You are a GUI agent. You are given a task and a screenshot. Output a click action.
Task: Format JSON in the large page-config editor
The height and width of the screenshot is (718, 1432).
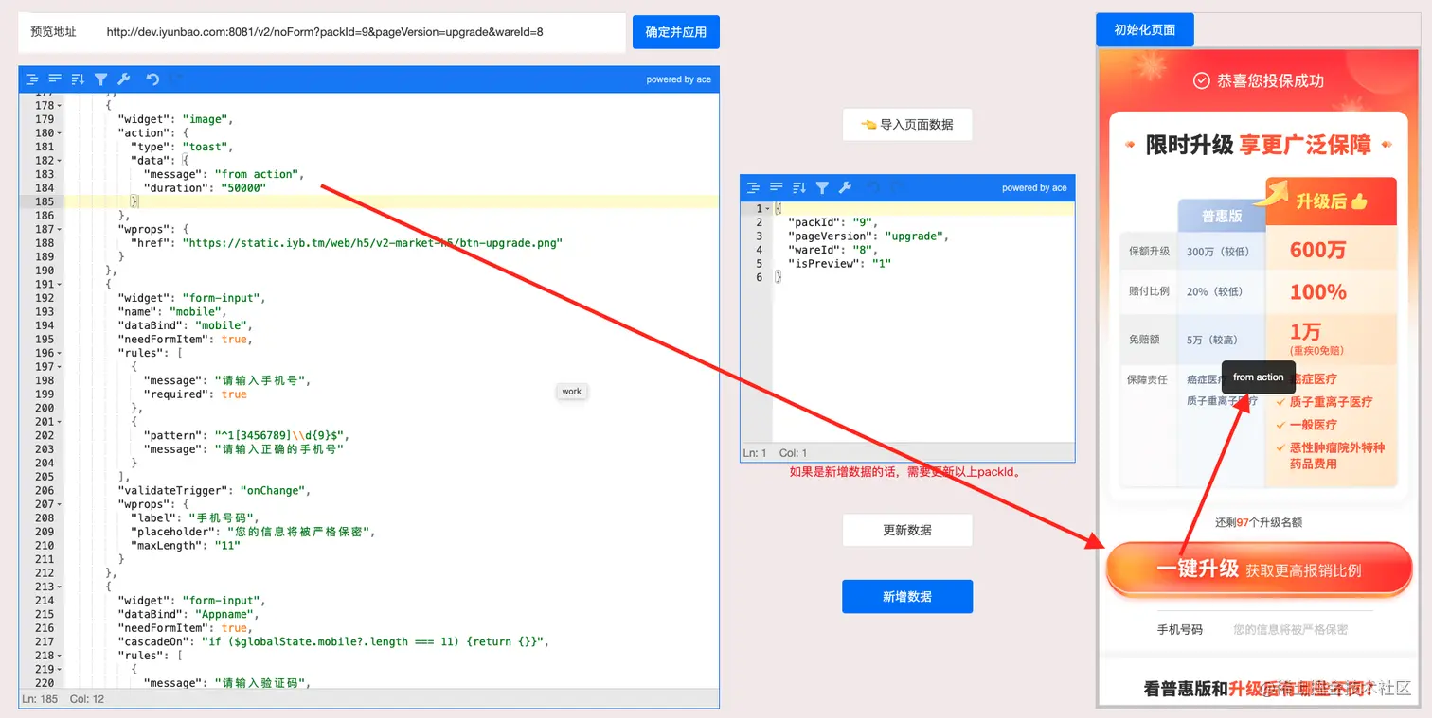point(32,79)
